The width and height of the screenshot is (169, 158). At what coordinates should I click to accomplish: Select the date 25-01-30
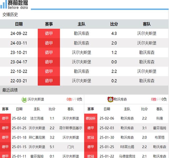point(107,137)
